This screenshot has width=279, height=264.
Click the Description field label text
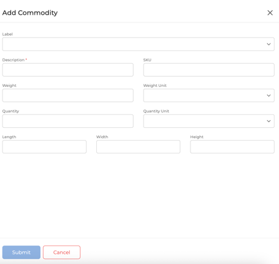pyautogui.click(x=13, y=60)
